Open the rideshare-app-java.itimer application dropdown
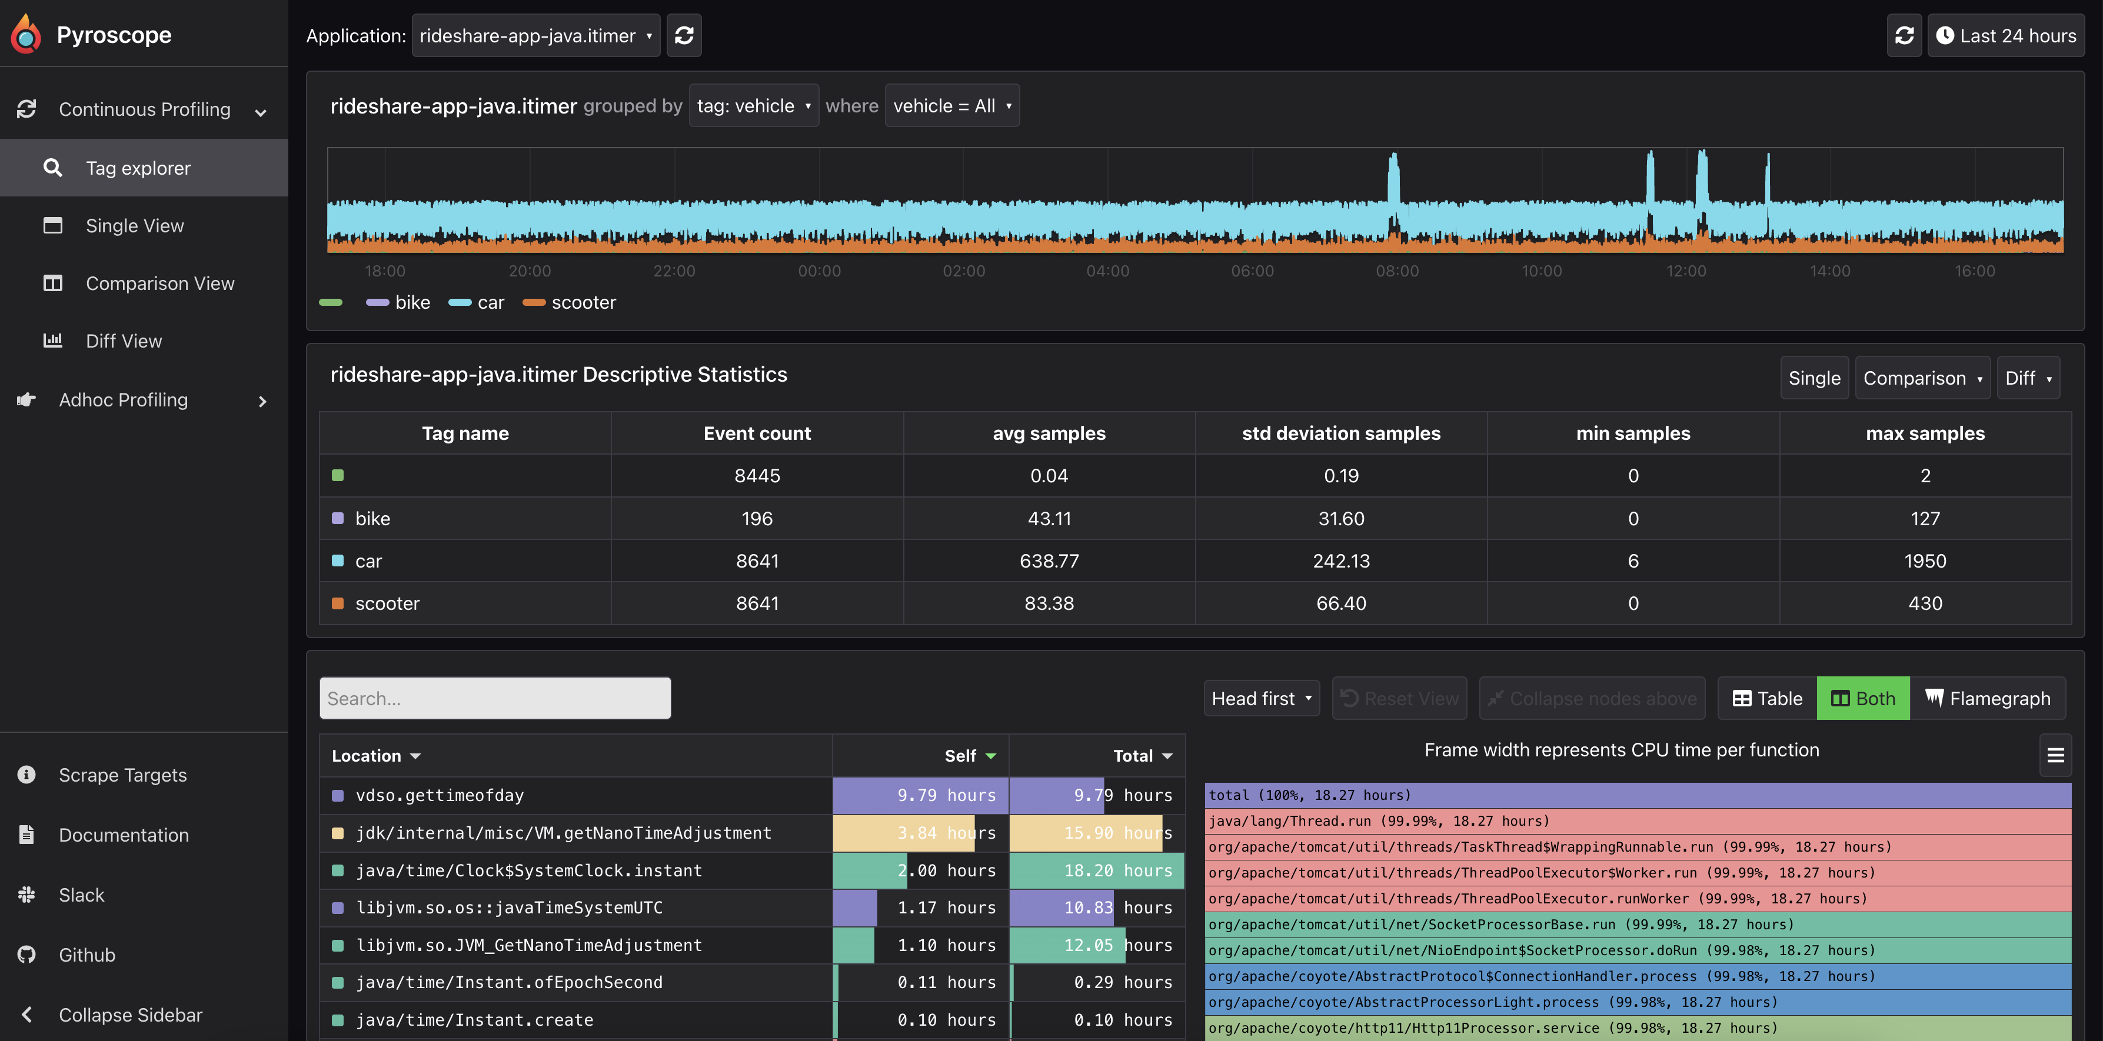The image size is (2103, 1041). click(537, 35)
